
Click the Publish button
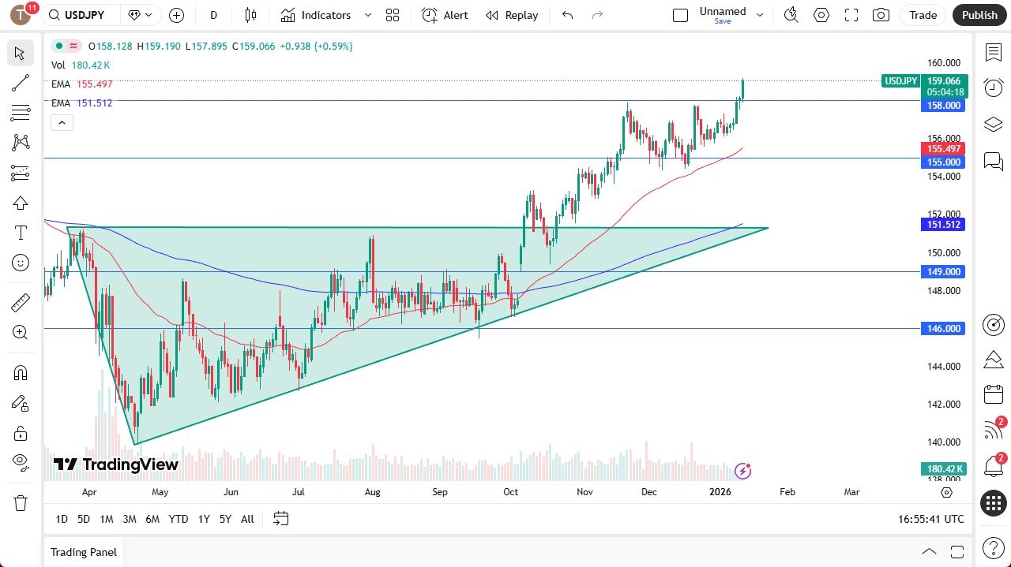[x=979, y=15]
